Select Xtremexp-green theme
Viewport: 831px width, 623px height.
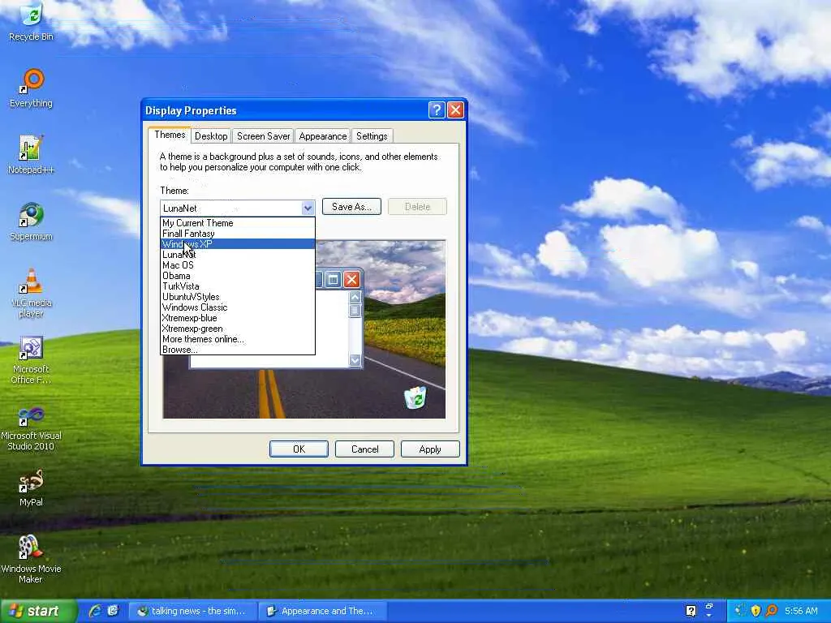[x=238, y=329]
